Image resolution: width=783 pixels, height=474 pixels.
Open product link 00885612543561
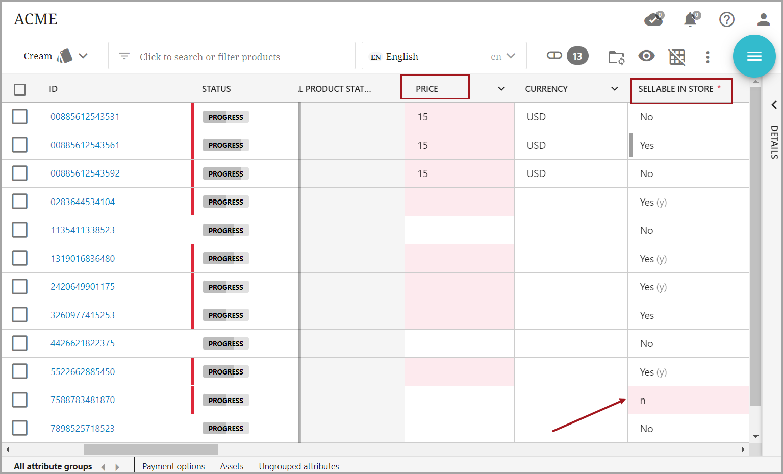tap(85, 145)
